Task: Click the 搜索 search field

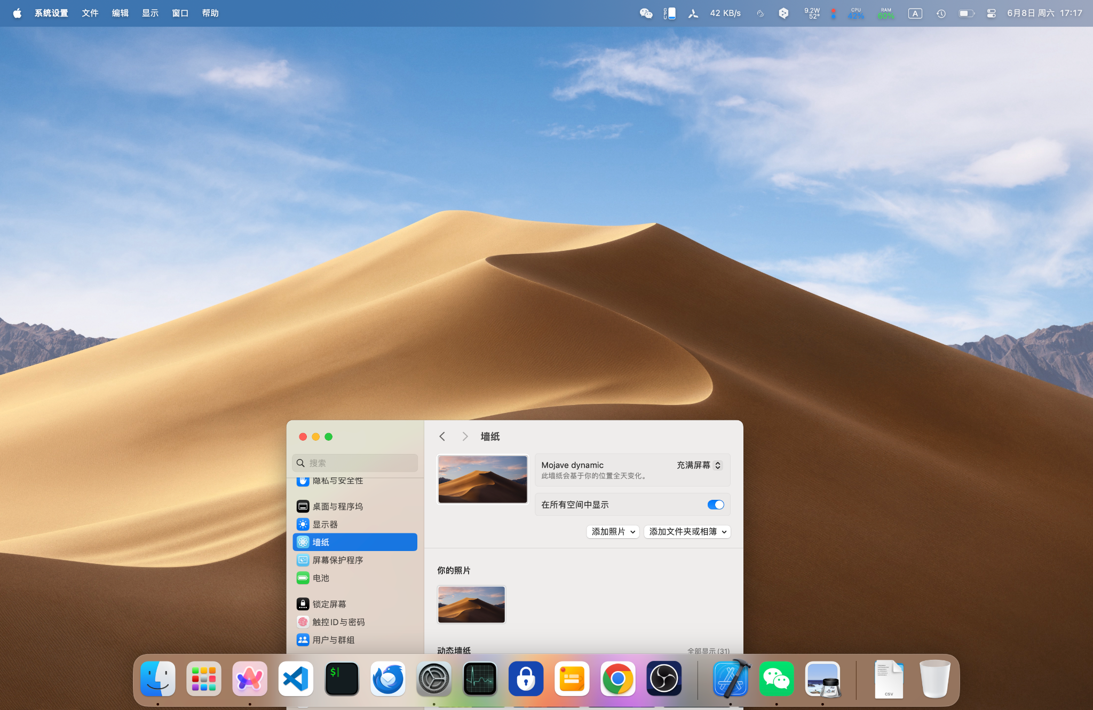Action: [355, 463]
